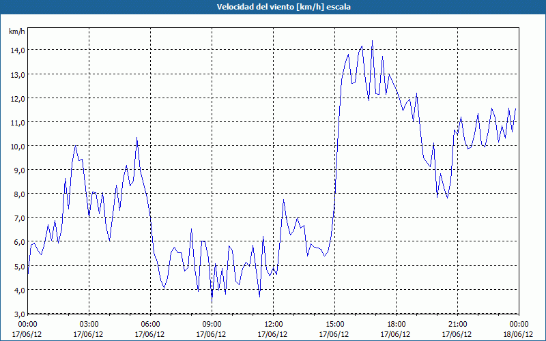The height and width of the screenshot is (341, 546).
Task: Click the '12,0' y-axis value
Action: (18, 98)
